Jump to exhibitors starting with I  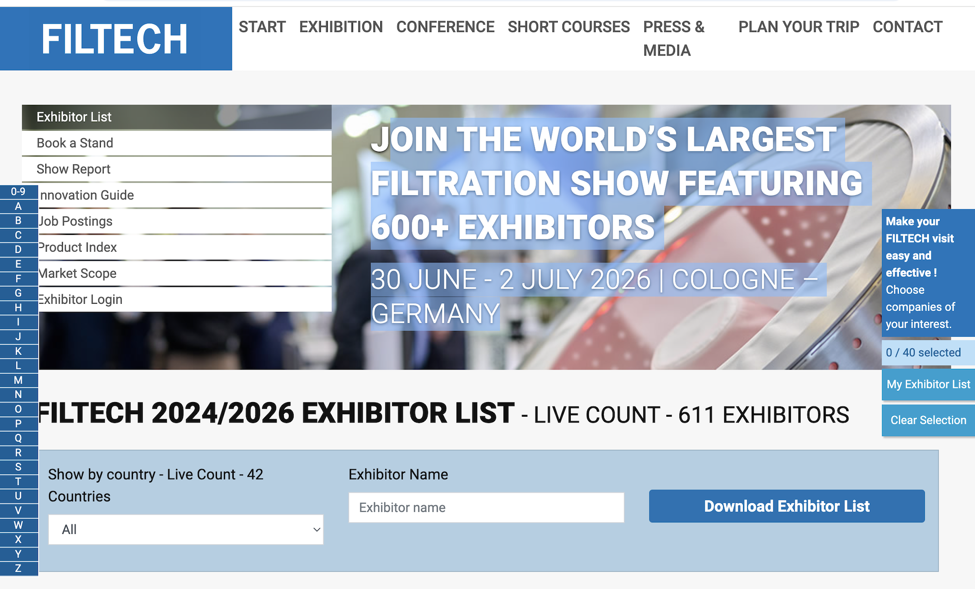tap(19, 322)
